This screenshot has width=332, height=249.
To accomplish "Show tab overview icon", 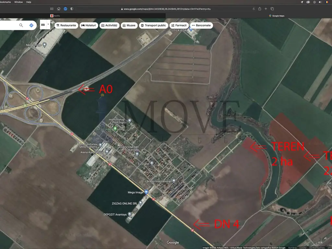I will click(272, 9).
